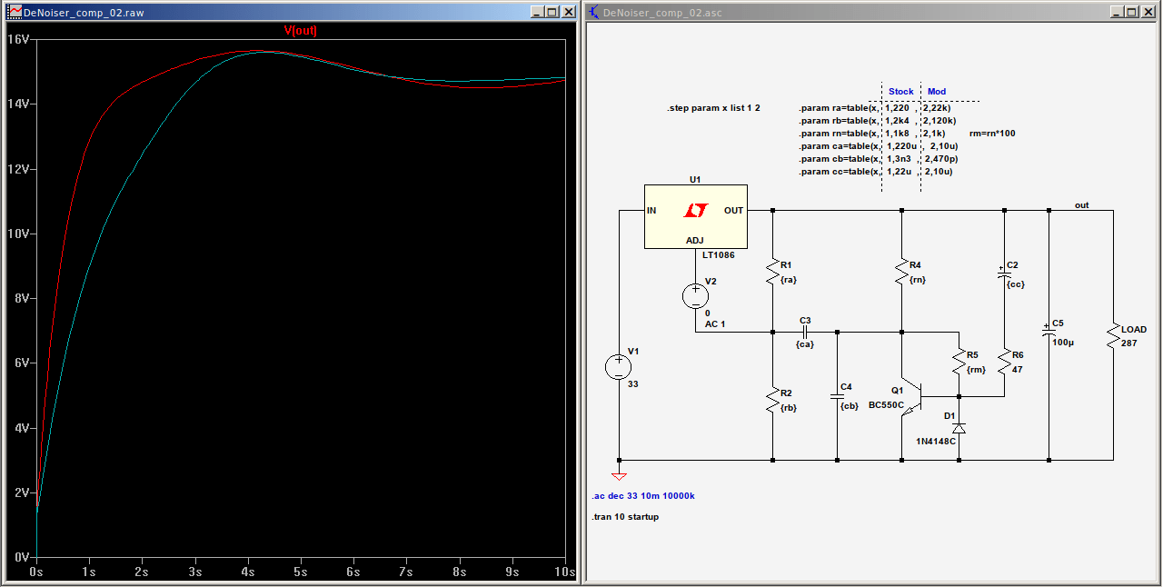1163x587 pixels.
Task: Click the 5s label on the time axis
Action: 301,572
